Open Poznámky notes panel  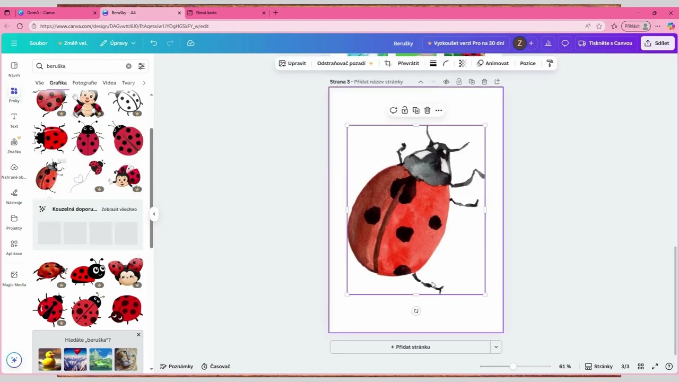(177, 367)
